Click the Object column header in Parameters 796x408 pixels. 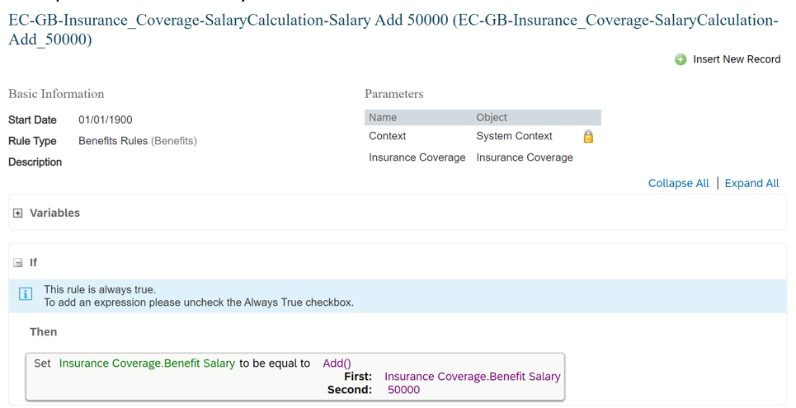click(x=492, y=117)
